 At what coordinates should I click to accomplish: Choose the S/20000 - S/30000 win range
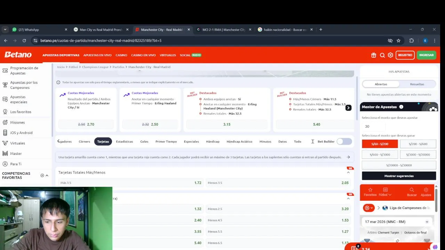click(399, 165)
